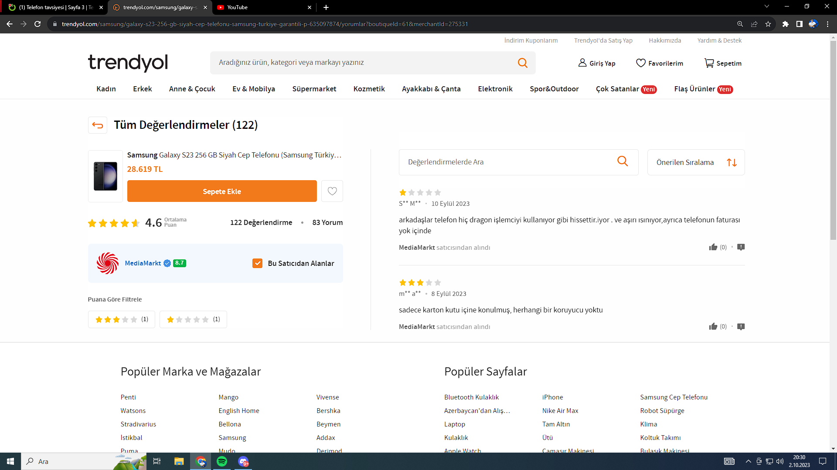Open the MediaMarkt seller link
Screen dimensions: 837x470
143,263
